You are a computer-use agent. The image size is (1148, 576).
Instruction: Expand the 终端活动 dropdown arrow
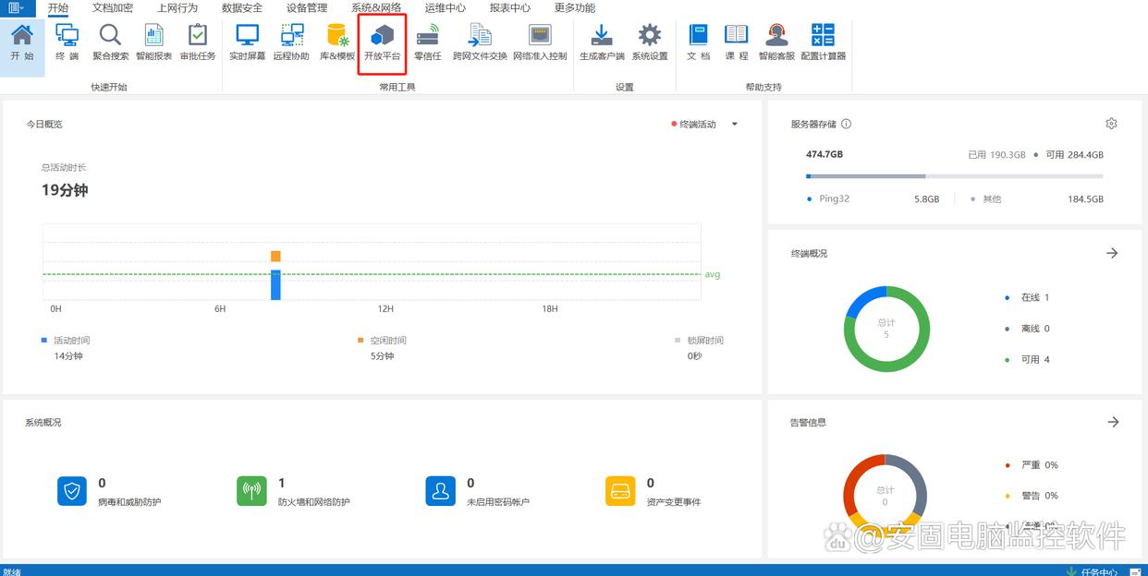pyautogui.click(x=735, y=125)
